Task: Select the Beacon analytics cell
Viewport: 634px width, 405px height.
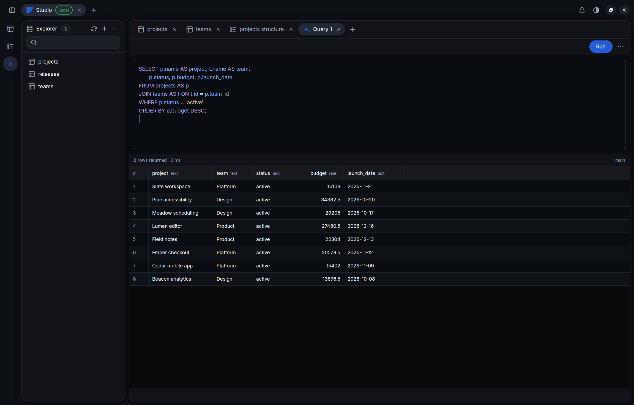Action: (x=181, y=279)
